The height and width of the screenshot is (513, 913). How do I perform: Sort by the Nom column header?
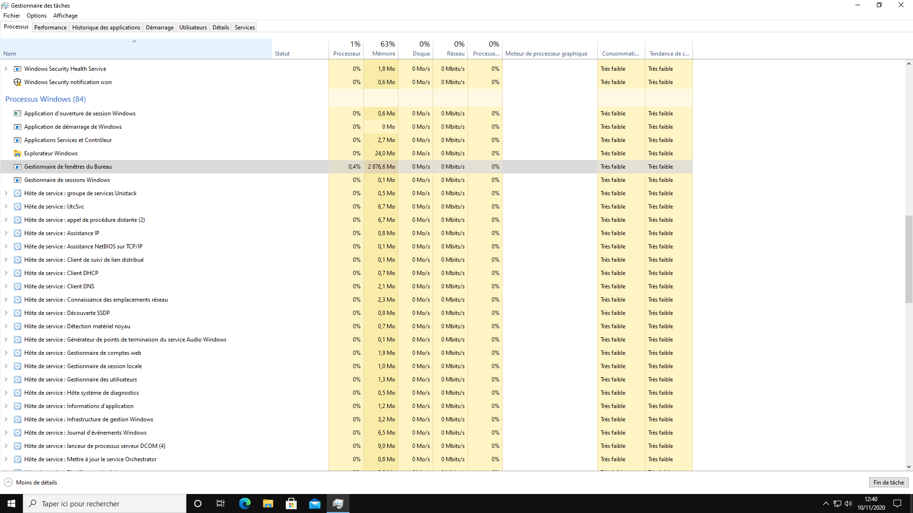[x=136, y=48]
